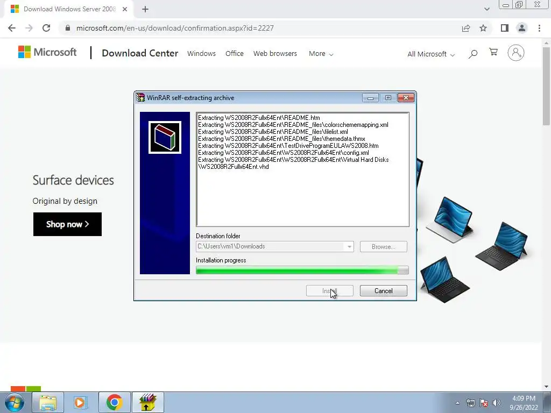Open the Office menu item
Screen dimensions: 551x413
(235, 53)
